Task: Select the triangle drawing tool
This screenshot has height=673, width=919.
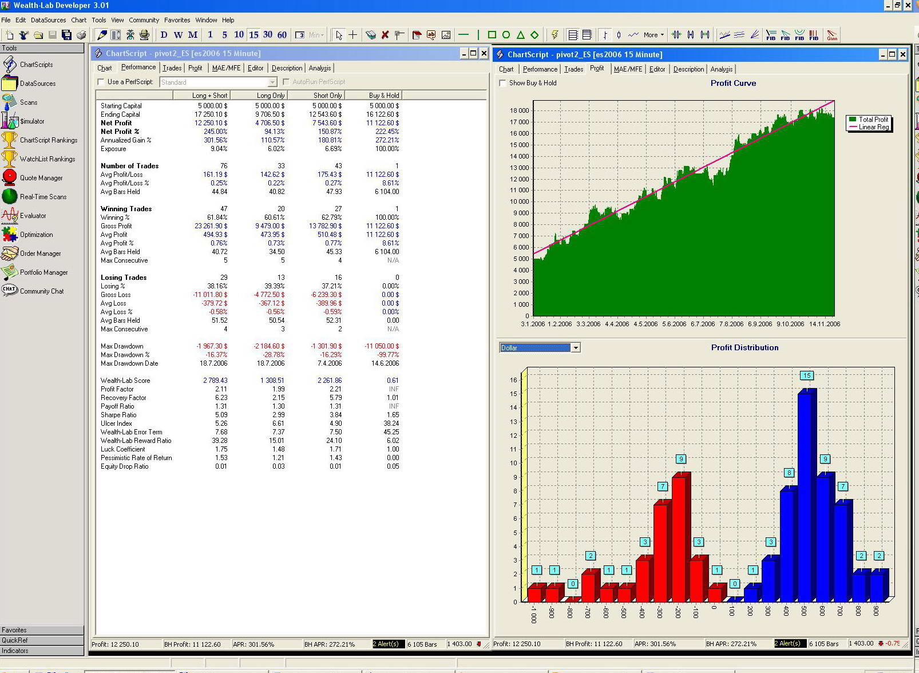Action: pos(520,35)
